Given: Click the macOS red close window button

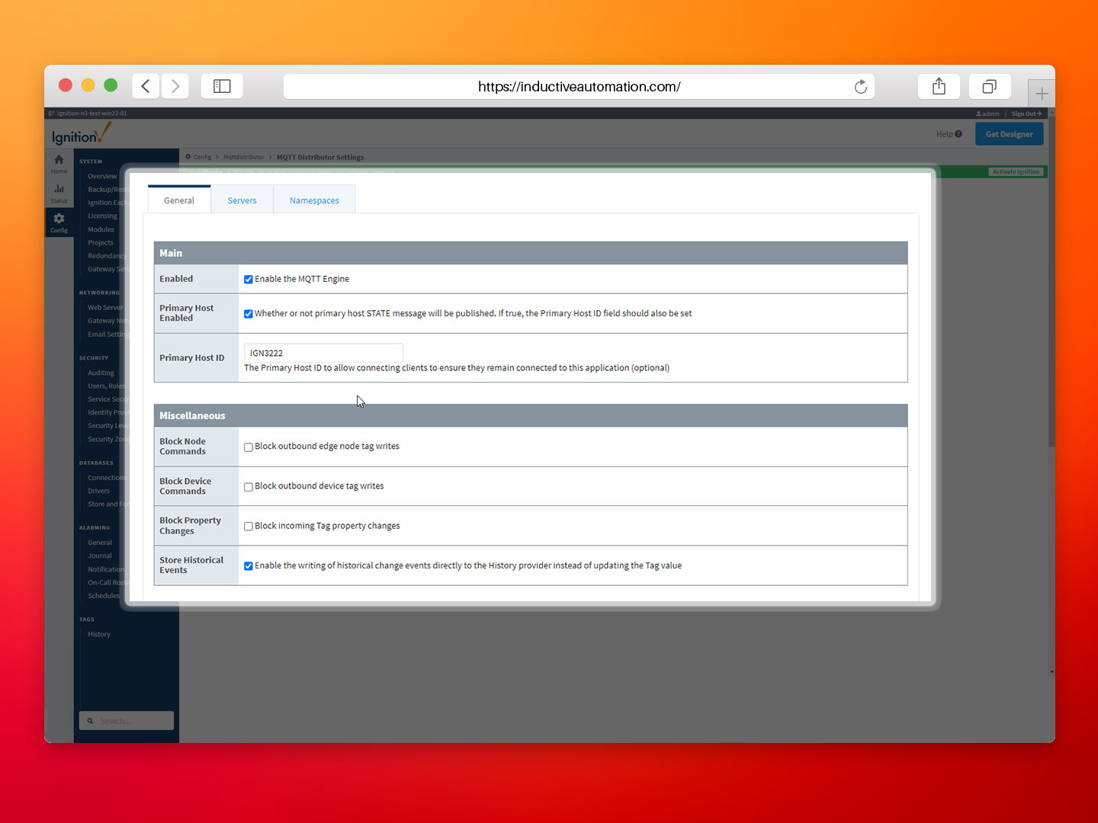Looking at the screenshot, I should coord(66,85).
